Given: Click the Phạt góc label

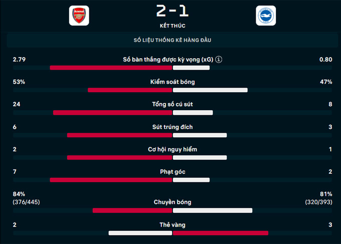Looking at the screenshot, I should (173, 172).
